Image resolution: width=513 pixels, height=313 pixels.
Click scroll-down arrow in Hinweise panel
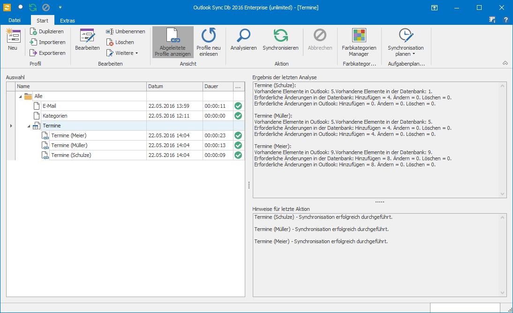click(503, 293)
